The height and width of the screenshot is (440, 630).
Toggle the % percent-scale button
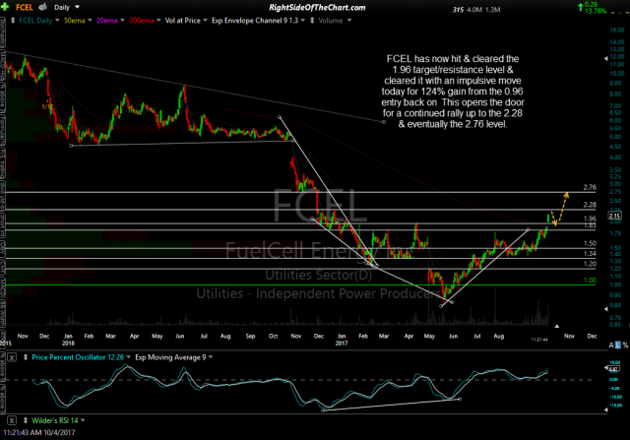(625, 346)
